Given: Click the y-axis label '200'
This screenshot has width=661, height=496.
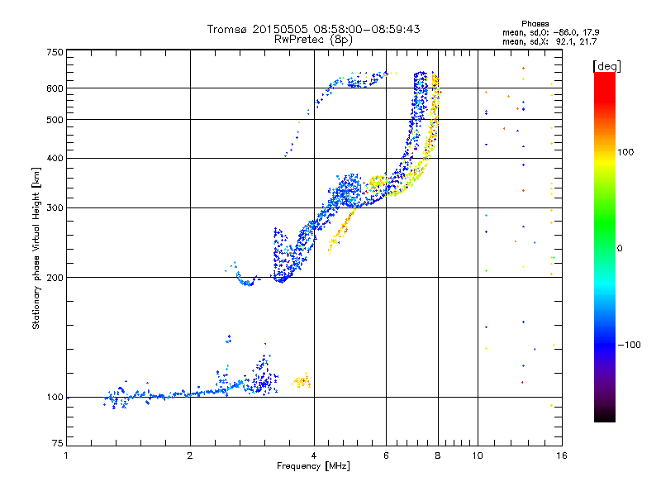Looking at the screenshot, I should click(x=55, y=278).
